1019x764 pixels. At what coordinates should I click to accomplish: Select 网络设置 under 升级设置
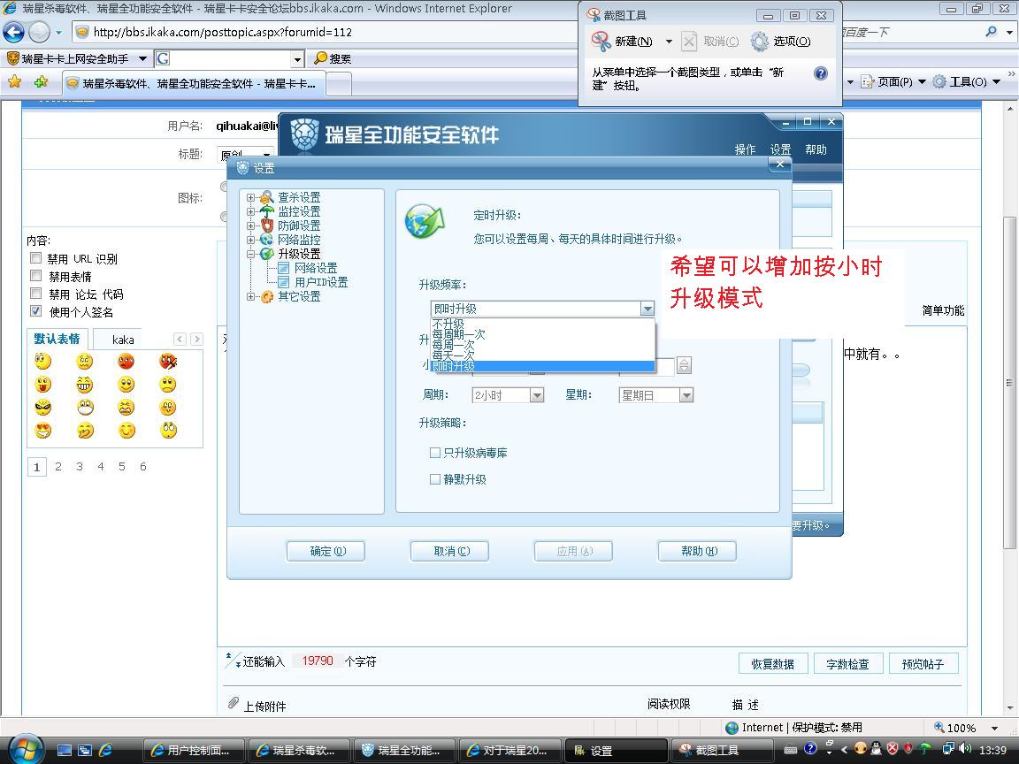pyautogui.click(x=315, y=268)
